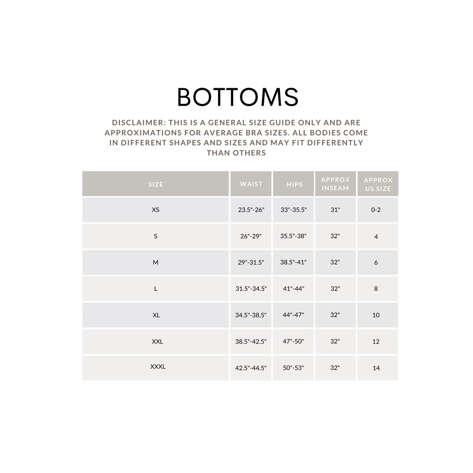The image size is (473, 473).
Task: Click the BOTTOMS title heading
Action: (237, 97)
